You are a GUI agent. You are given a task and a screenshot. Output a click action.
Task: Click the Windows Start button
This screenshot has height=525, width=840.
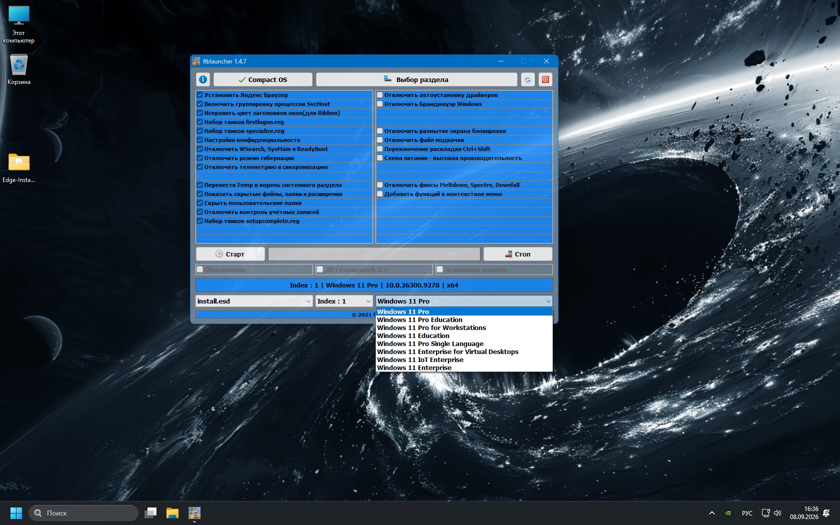coord(16,513)
